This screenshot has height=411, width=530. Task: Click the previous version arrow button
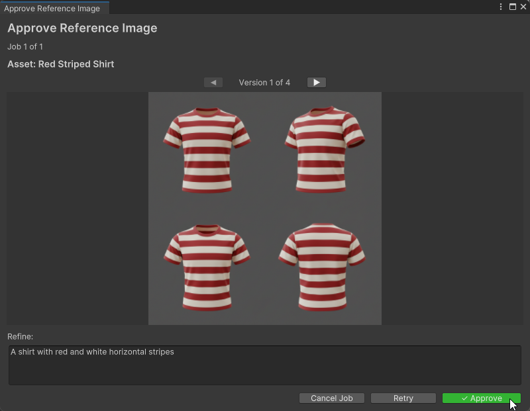coord(213,83)
